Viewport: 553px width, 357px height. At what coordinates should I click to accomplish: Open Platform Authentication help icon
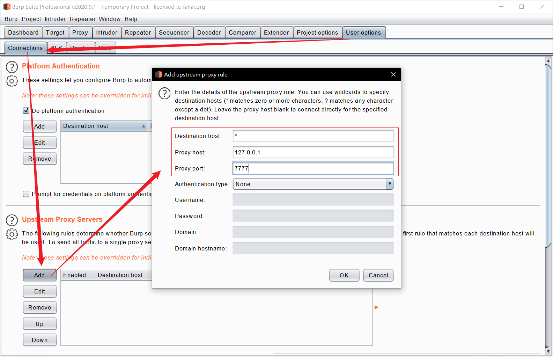[12, 67]
